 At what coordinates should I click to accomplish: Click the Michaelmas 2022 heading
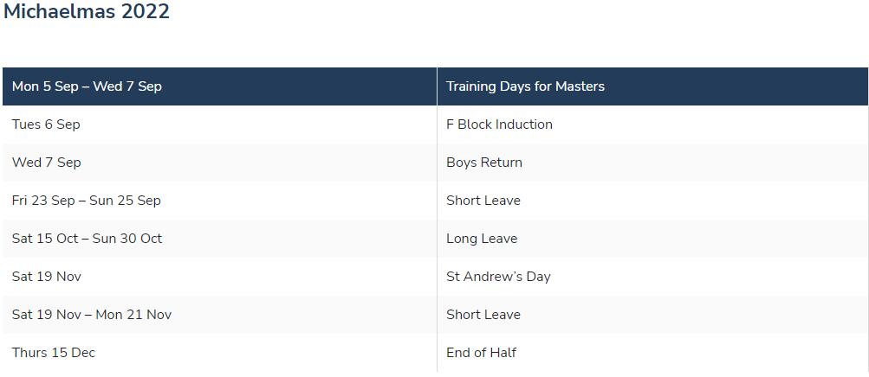[87, 12]
